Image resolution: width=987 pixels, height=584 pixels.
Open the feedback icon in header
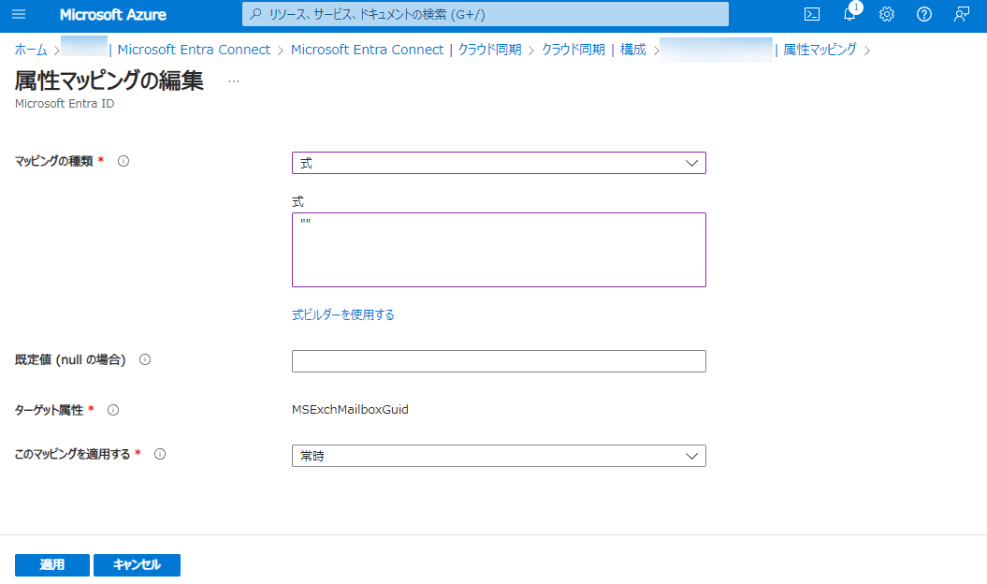pyautogui.click(x=961, y=14)
